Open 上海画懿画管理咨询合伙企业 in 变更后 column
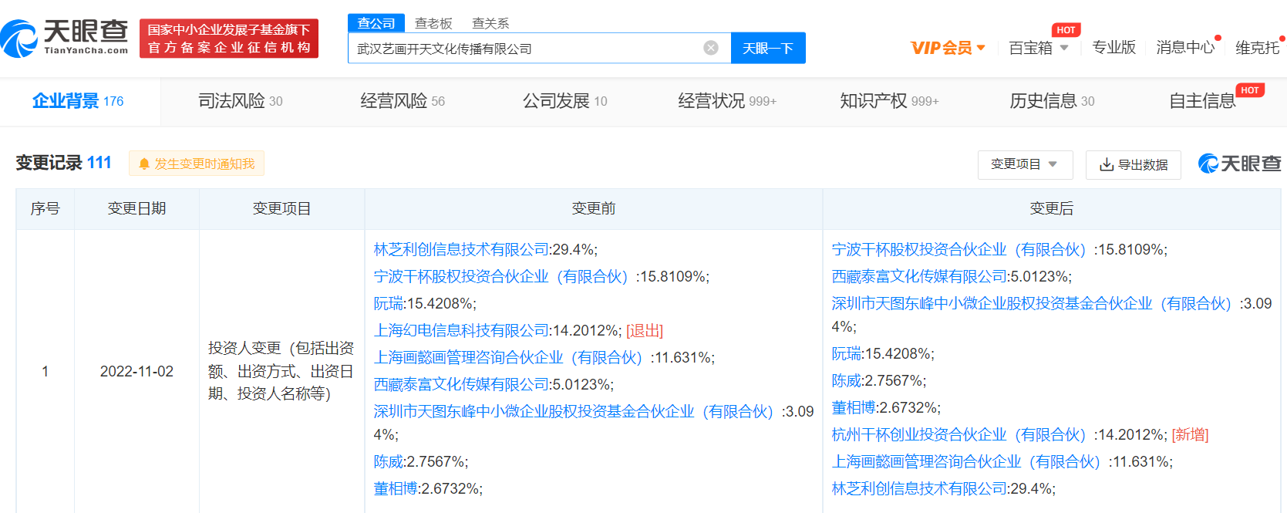Image resolution: width=1287 pixels, height=513 pixels. point(967,461)
